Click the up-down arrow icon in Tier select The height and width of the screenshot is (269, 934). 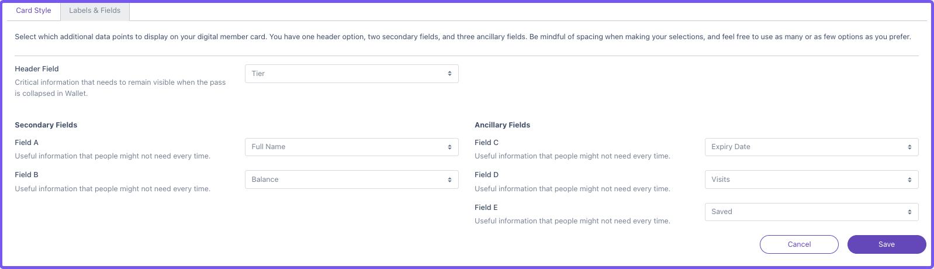click(449, 74)
